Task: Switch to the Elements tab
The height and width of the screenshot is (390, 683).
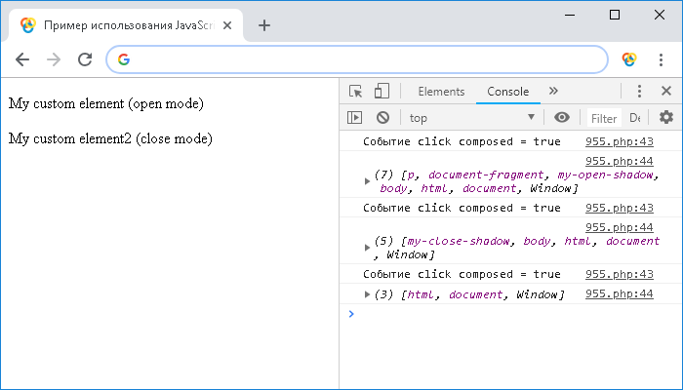Action: pos(441,92)
